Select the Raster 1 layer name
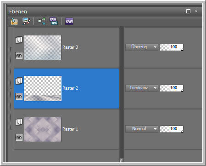This screenshot has height=166, width=206. tap(70, 129)
